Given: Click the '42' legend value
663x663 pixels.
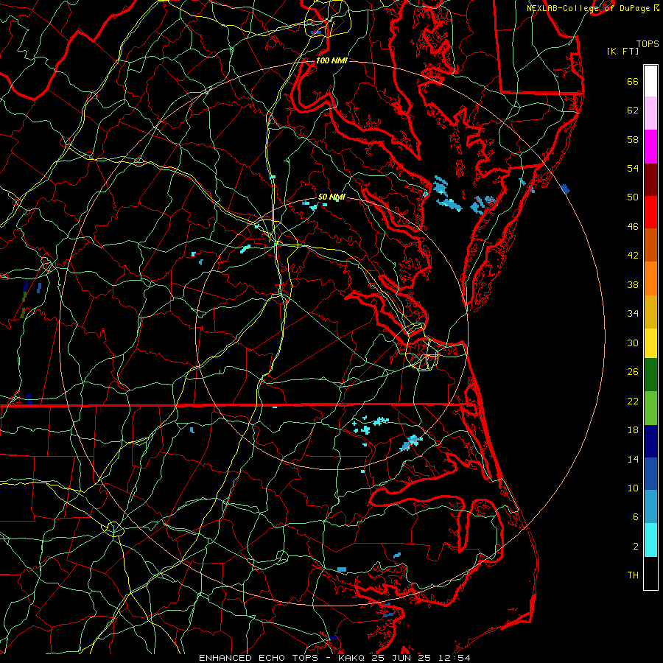Looking at the screenshot, I should point(633,256).
